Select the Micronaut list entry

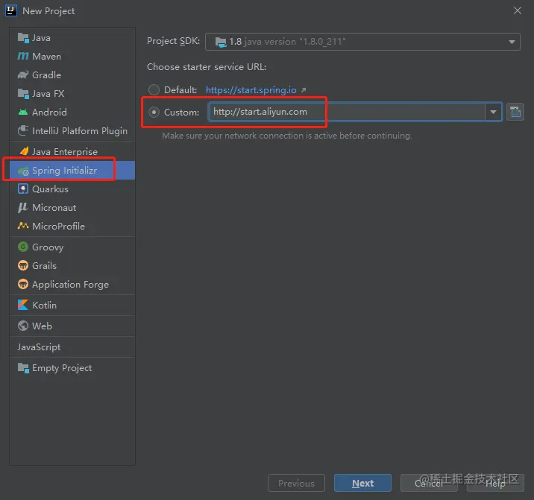(x=72, y=208)
